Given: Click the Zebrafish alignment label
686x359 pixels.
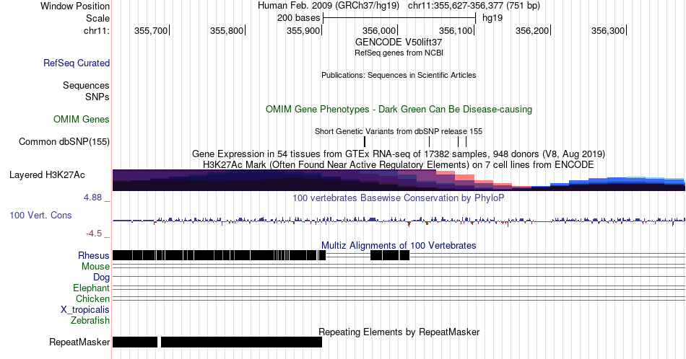Looking at the screenshot, I should 90,320.
